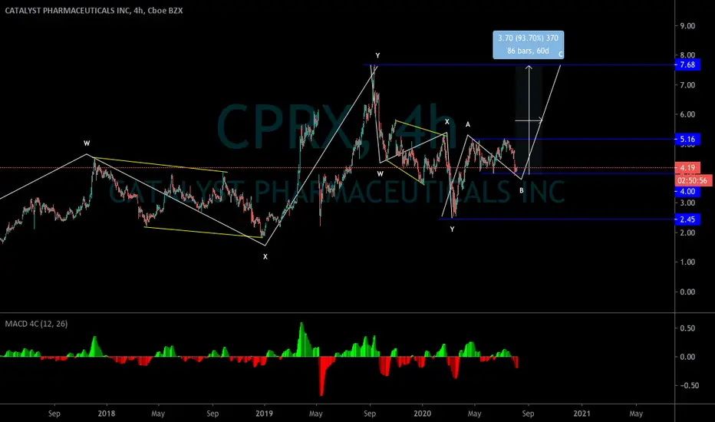Click the 7.00 price axis value
Viewport: 715px width, 422px height.
[x=687, y=85]
